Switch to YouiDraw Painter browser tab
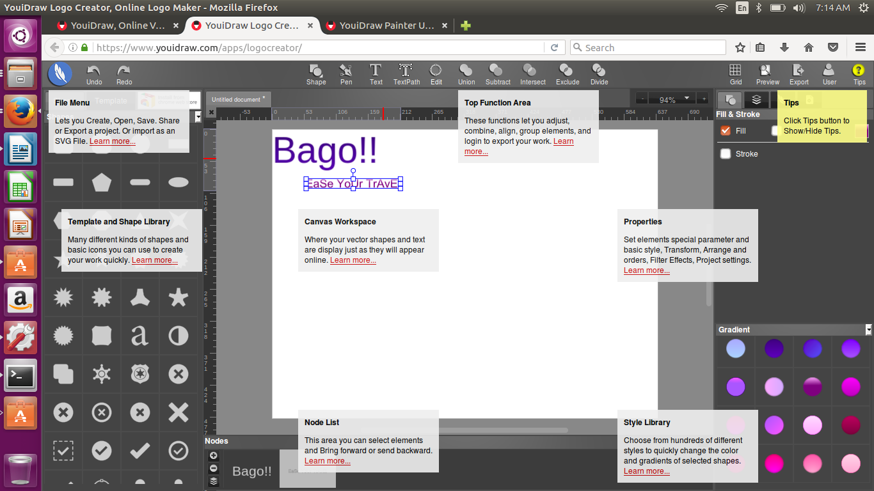 pos(386,26)
